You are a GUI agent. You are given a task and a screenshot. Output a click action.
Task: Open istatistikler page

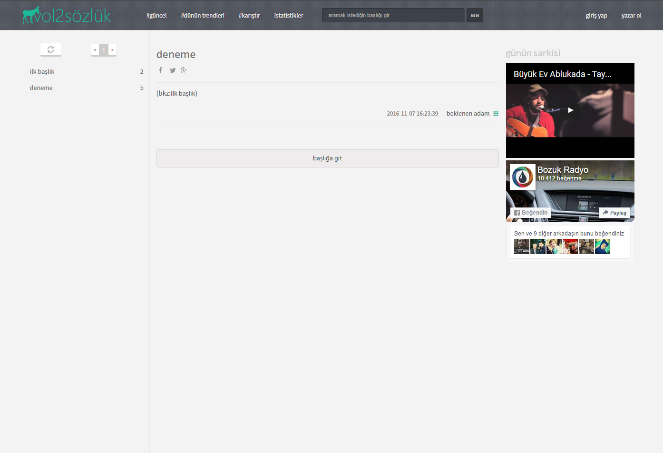point(289,16)
